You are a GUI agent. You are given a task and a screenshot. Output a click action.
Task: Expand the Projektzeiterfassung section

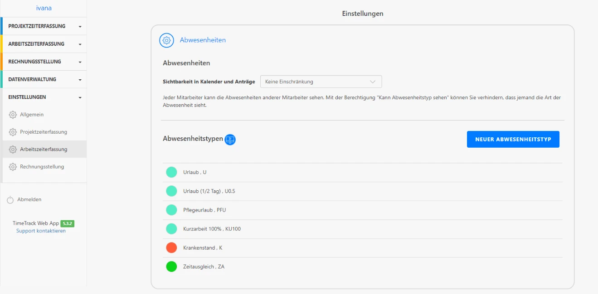click(x=43, y=26)
